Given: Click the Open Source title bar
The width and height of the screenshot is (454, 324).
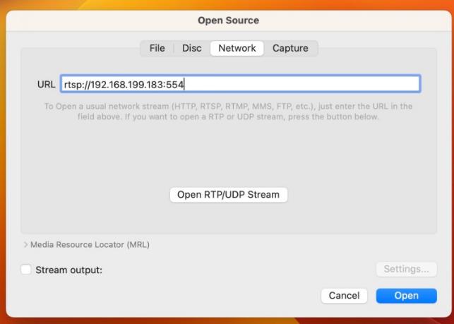Looking at the screenshot, I should tap(228, 20).
